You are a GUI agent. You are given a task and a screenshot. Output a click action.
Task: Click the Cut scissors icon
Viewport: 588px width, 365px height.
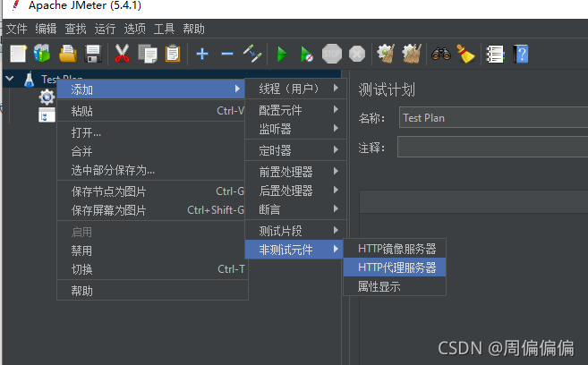122,53
